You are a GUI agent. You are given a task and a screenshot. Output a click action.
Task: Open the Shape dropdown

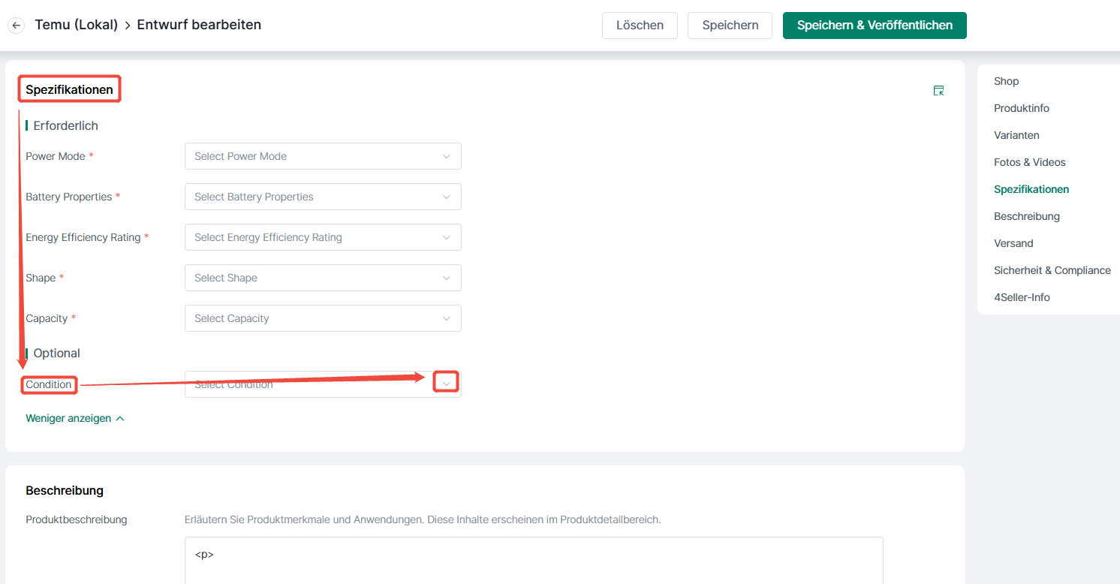(323, 278)
